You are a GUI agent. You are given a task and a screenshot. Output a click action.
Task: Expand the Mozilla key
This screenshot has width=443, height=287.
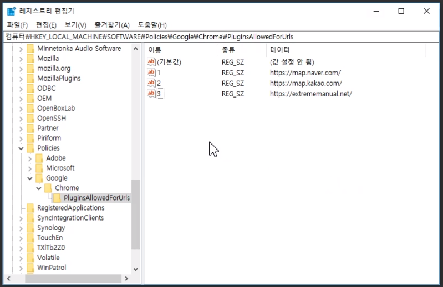point(21,59)
